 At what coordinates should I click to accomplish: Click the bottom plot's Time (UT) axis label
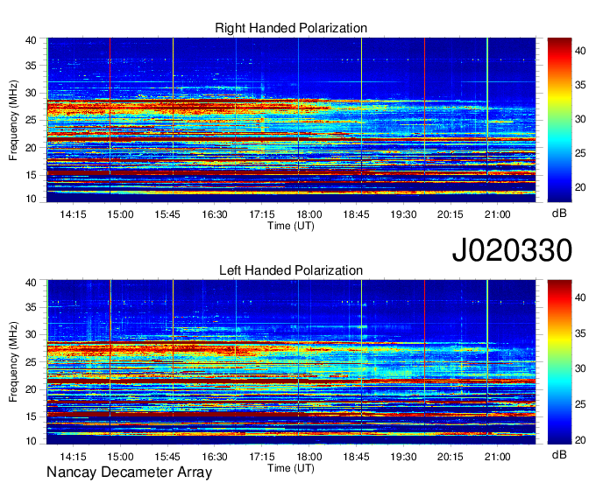291,468
